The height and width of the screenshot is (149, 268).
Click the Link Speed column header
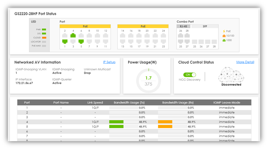pos(95,102)
